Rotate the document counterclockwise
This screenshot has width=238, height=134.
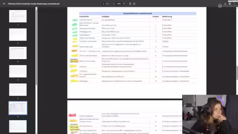tap(134, 4)
